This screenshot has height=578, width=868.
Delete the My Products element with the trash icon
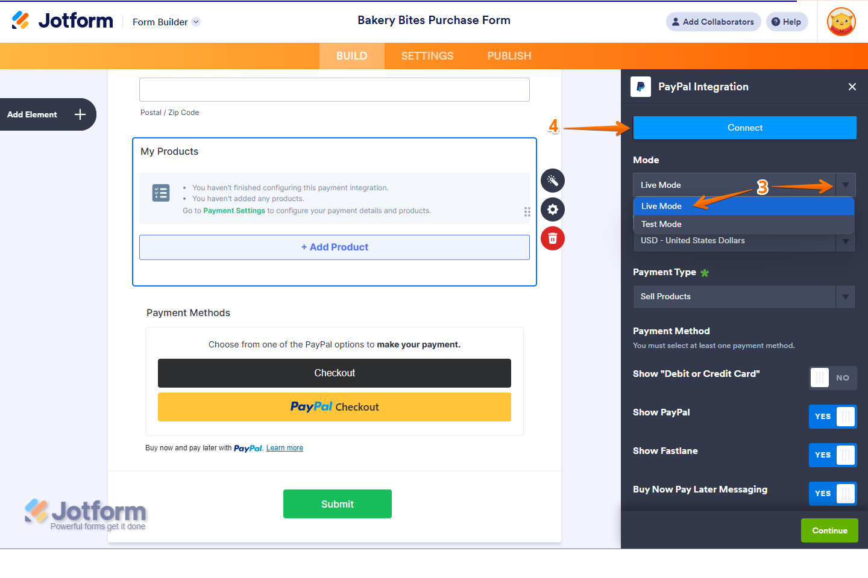[x=553, y=238]
